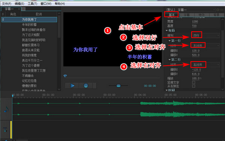Click the timeline playhead at 00:00:00

coord(13,96)
